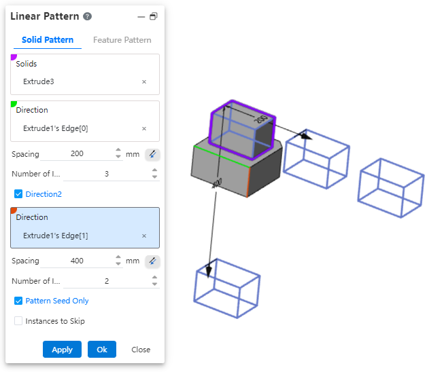Confirm the pattern with Ok button
Image resolution: width=442 pixels, height=372 pixels.
[x=101, y=350]
